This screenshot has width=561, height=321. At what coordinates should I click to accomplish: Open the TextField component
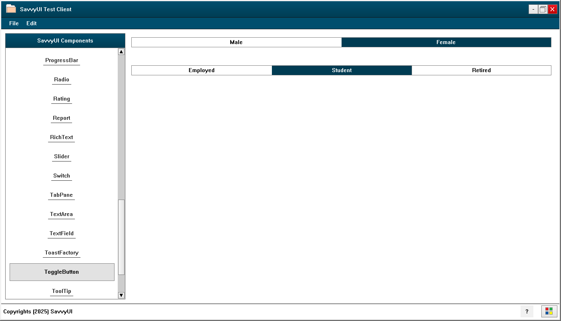(61, 233)
